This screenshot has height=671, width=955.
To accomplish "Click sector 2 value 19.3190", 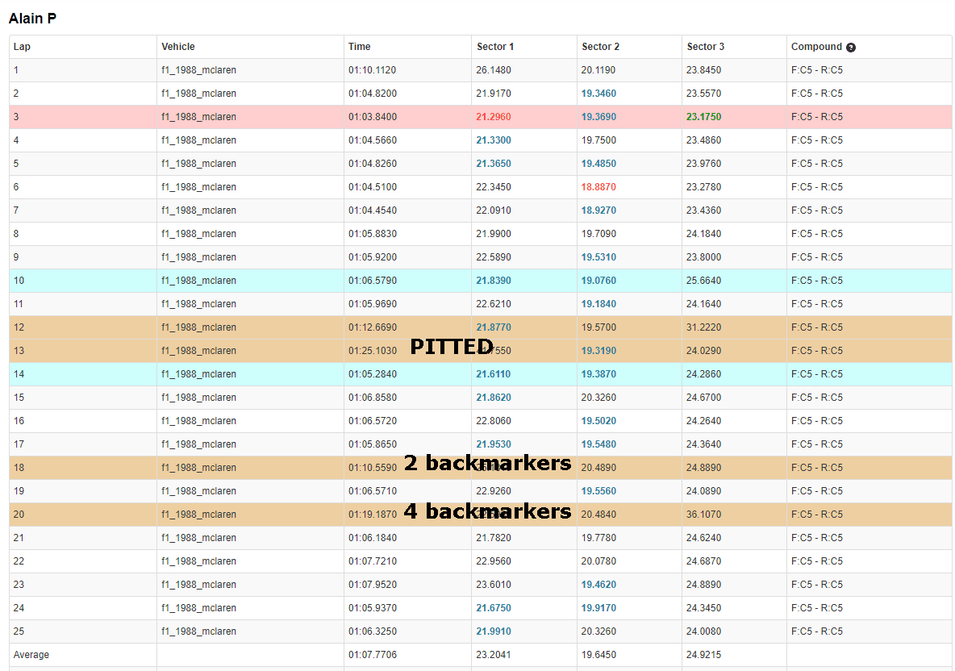I will click(598, 351).
